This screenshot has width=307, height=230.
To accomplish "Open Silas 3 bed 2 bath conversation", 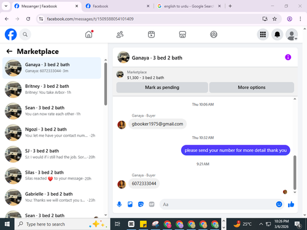I will click(52, 175).
